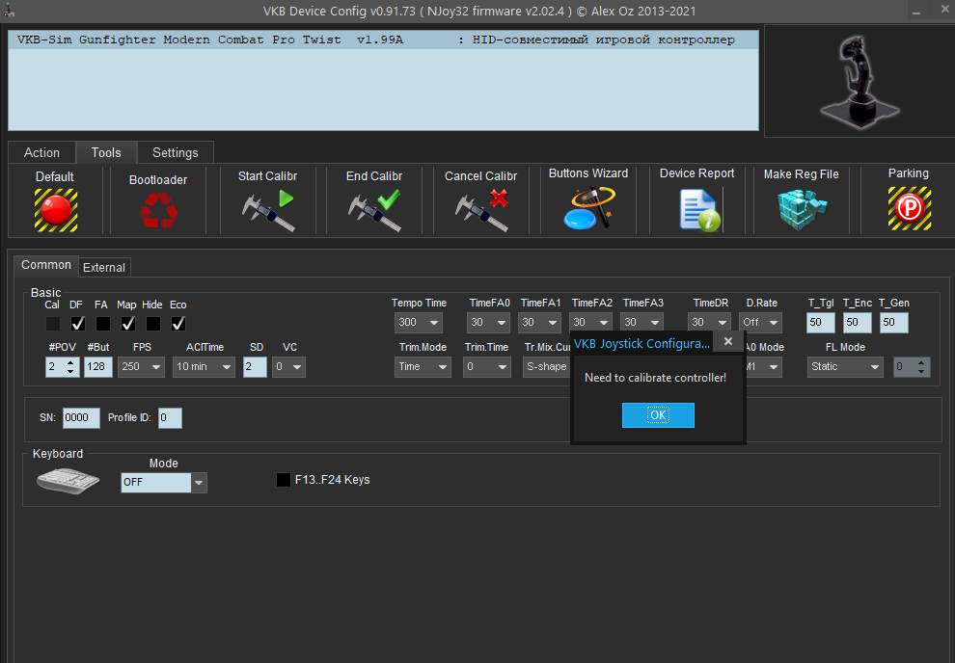Close the VKB Joystick Configurator dialog
Viewport: 955px width, 663px height.
[x=728, y=341]
